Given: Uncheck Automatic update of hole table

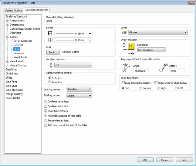Looking at the screenshot, I should pos(46,116).
